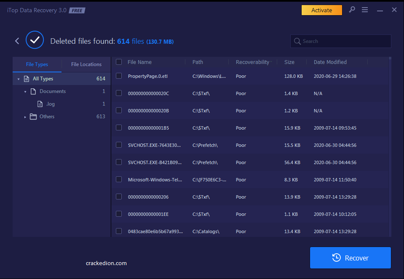404x279 pixels.
Task: Minimize the iTop Data Recovery window
Action: 380,11
